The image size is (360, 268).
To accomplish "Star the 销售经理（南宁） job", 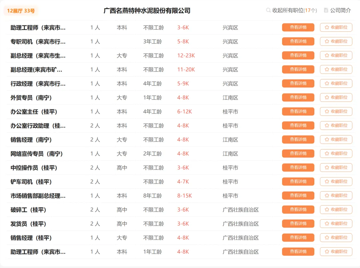I will click(336, 140).
